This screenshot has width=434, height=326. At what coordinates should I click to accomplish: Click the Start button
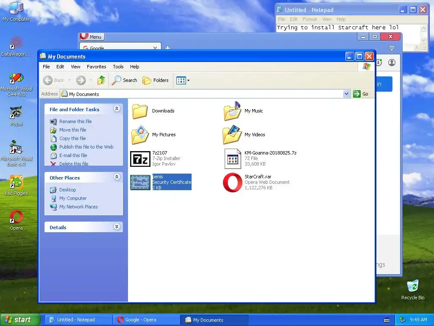(20, 320)
